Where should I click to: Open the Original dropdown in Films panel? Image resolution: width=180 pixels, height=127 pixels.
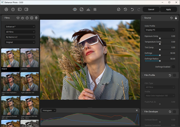tap(20, 42)
